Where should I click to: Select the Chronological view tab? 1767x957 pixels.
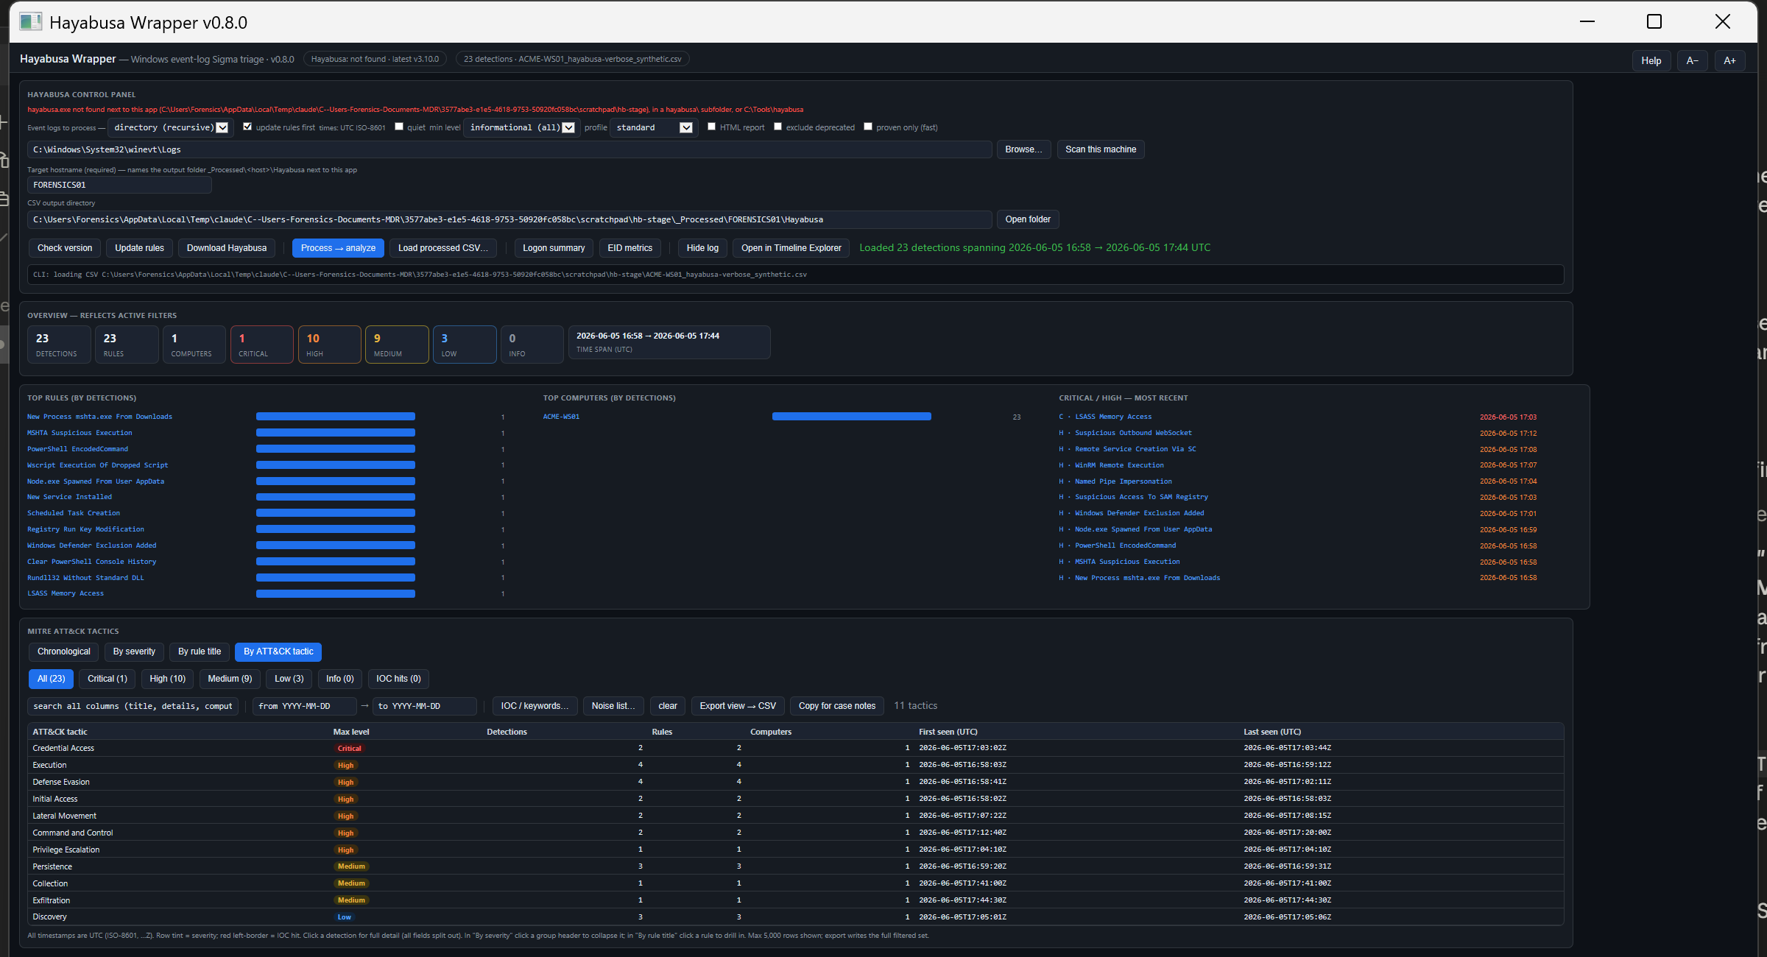(x=64, y=651)
